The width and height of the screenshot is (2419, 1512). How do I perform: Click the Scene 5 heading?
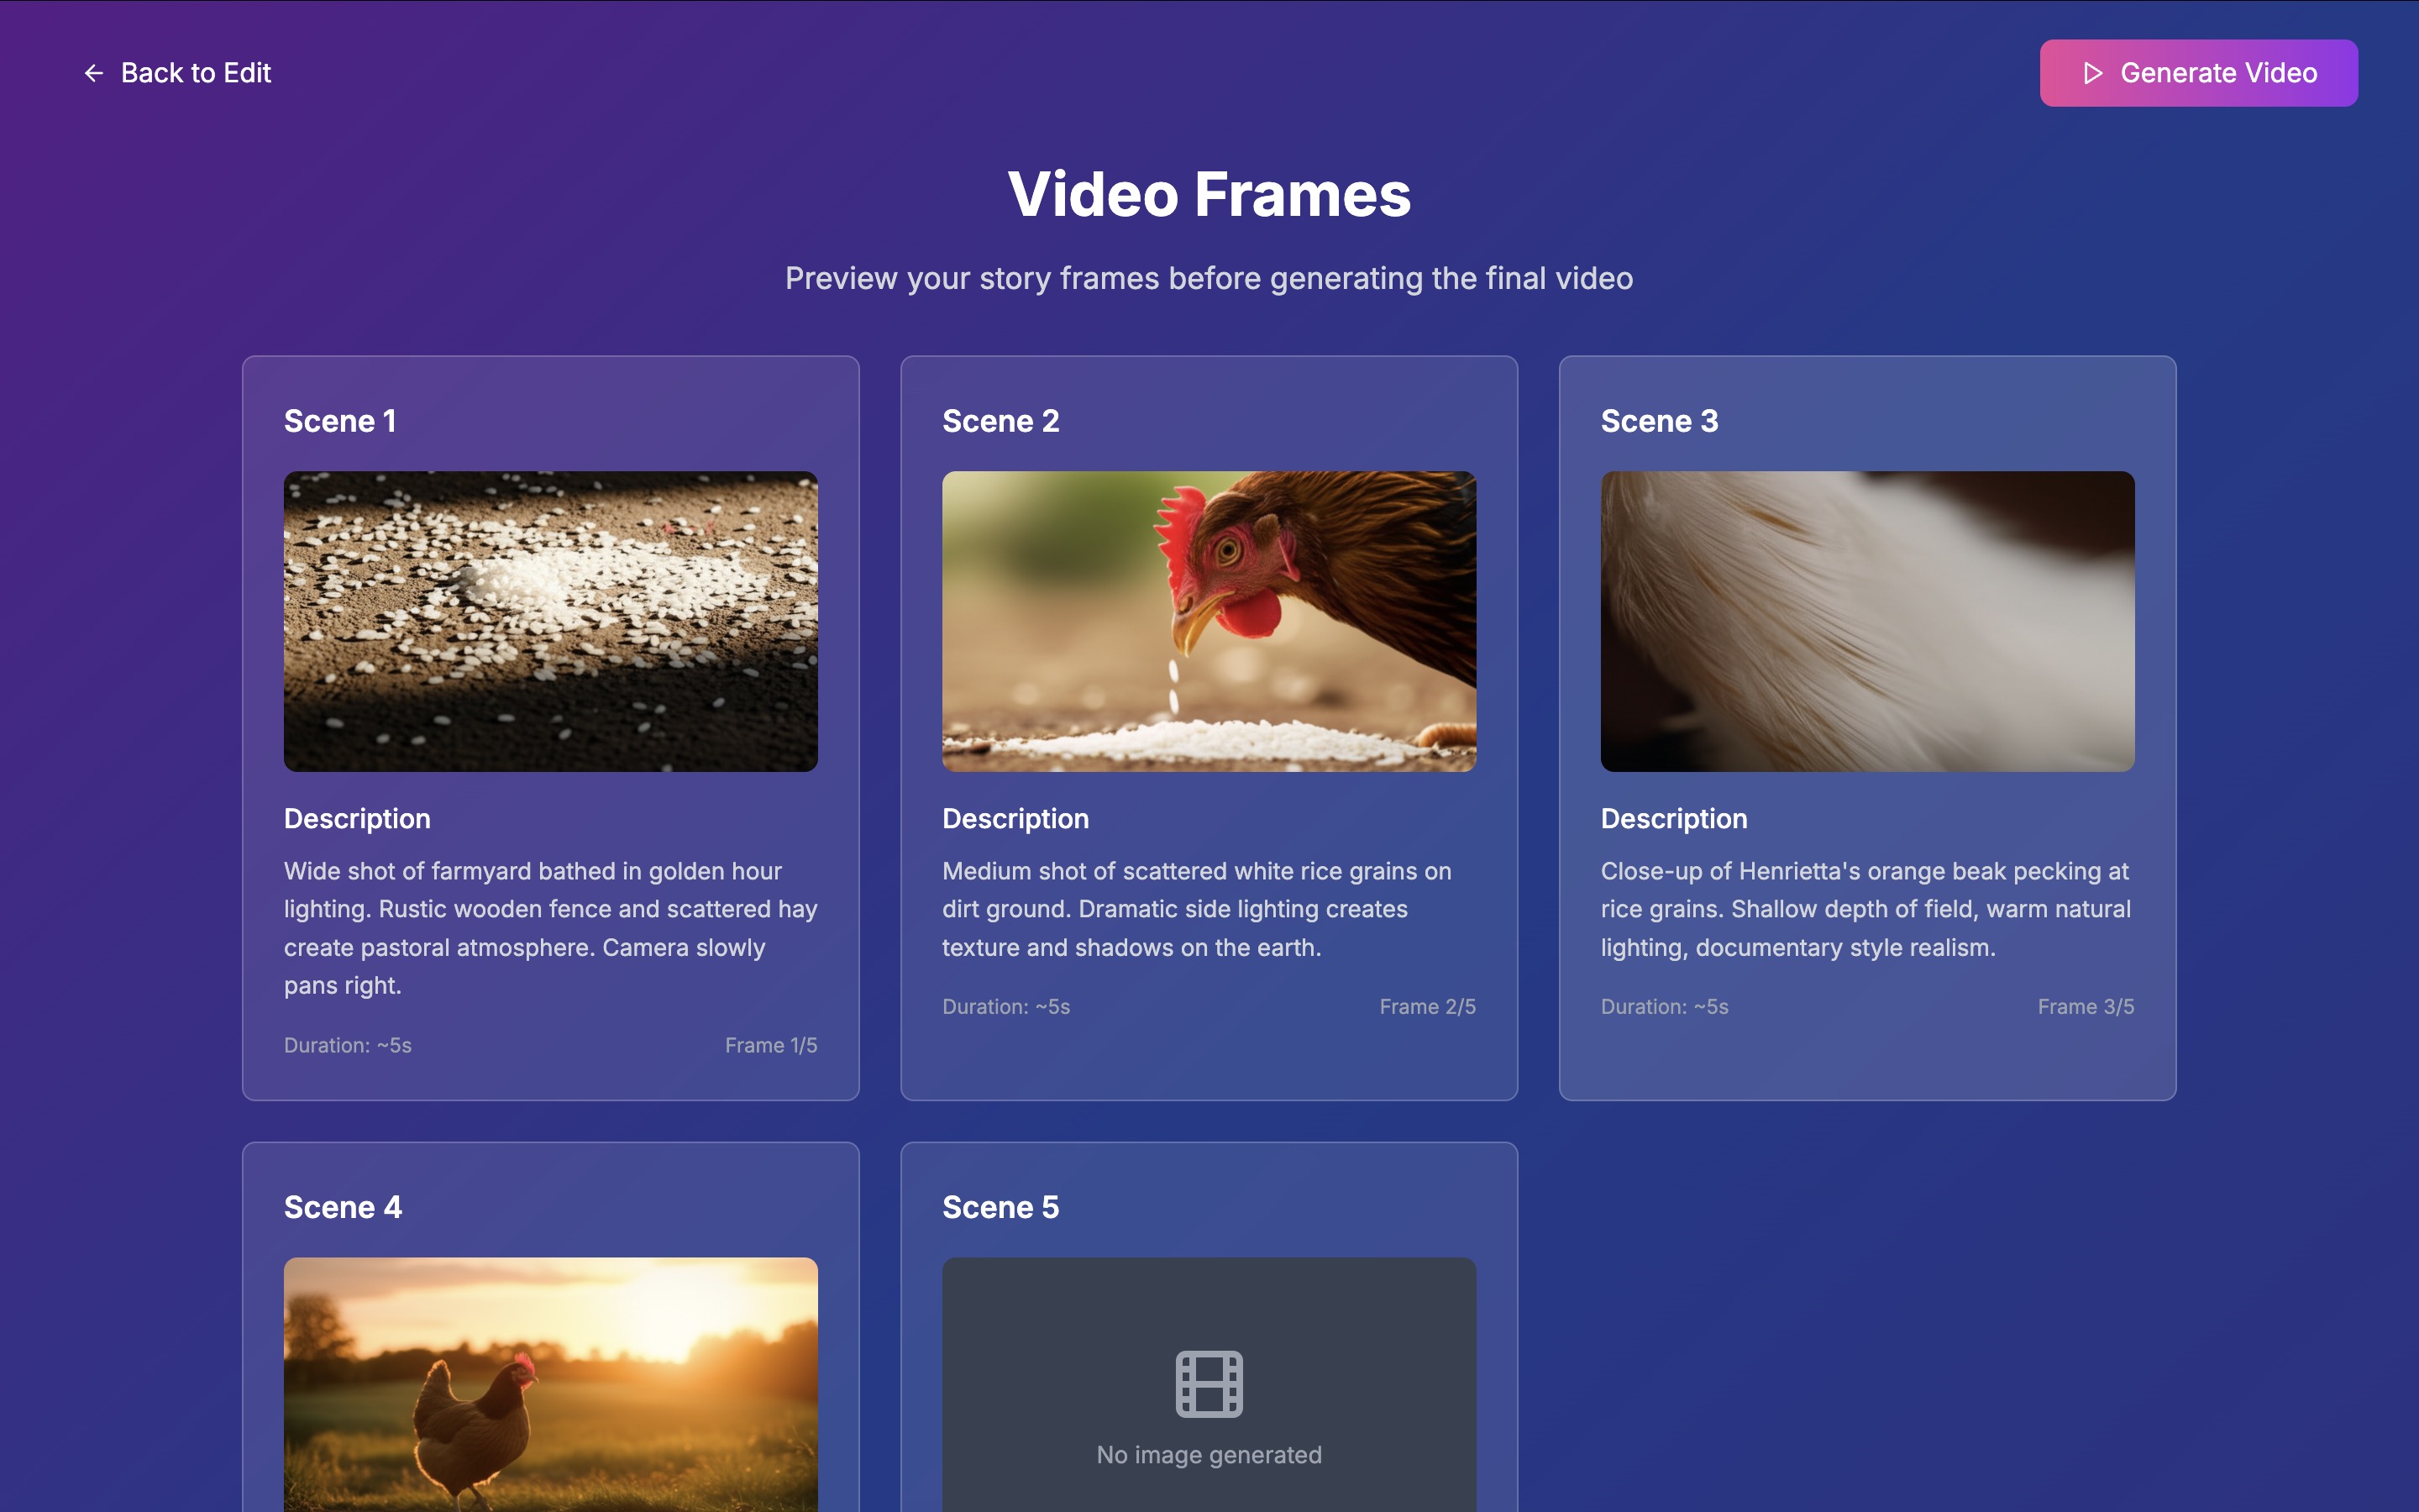(1000, 1207)
